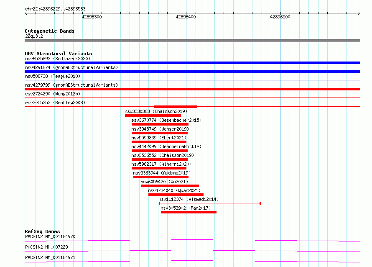Click nsv5962317 (Almarri2020) variant label

point(161,164)
